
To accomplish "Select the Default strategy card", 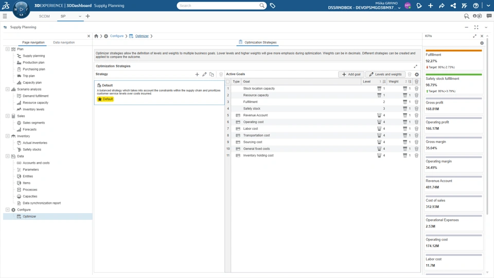I will pyautogui.click(x=160, y=92).
